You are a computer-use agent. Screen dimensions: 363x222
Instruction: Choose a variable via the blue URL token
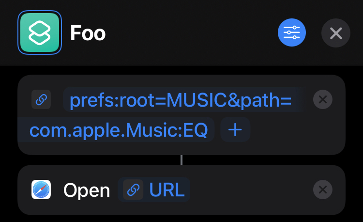166,190
